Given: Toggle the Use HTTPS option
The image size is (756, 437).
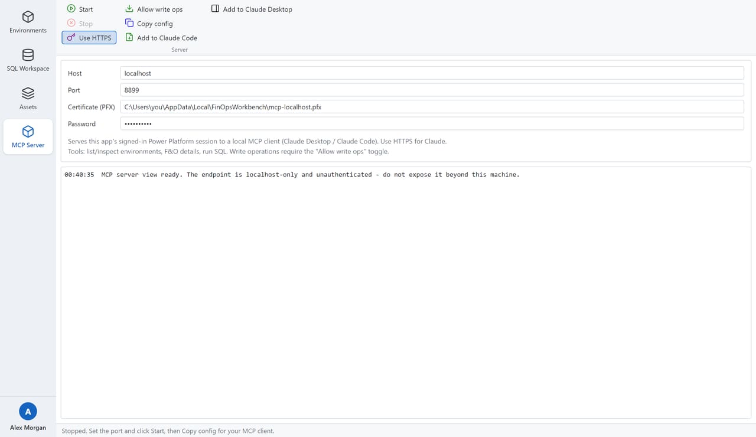Looking at the screenshot, I should (89, 38).
